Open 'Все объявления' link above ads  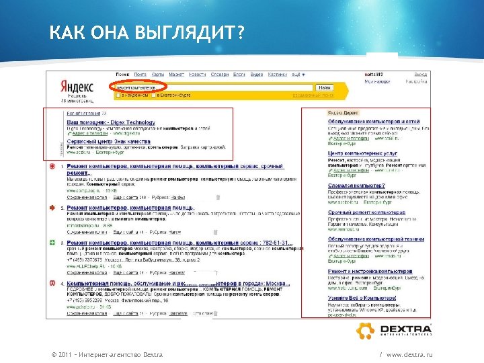pyautogui.click(x=83, y=114)
